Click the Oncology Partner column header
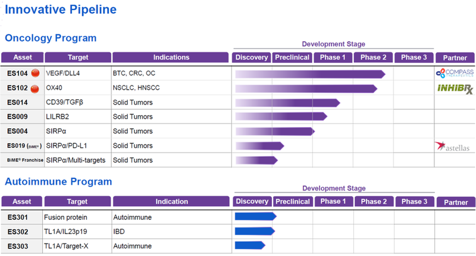476x256 pixels. (x=455, y=58)
